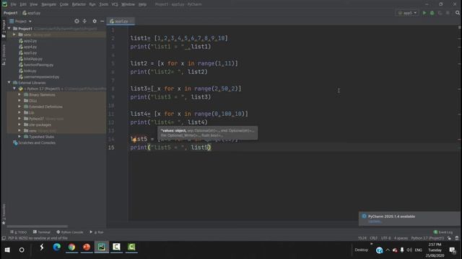Viewport: 462px width, 259px height.
Task: Expand Binary Skeletons folder
Action: (x=19, y=94)
